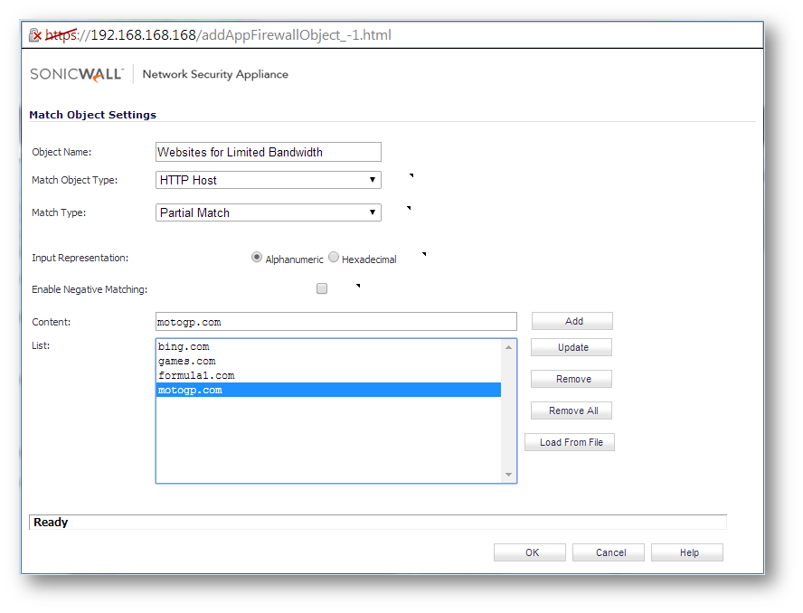Click the list scrollbar down arrow
Screen dimensions: 803x613
pos(508,475)
